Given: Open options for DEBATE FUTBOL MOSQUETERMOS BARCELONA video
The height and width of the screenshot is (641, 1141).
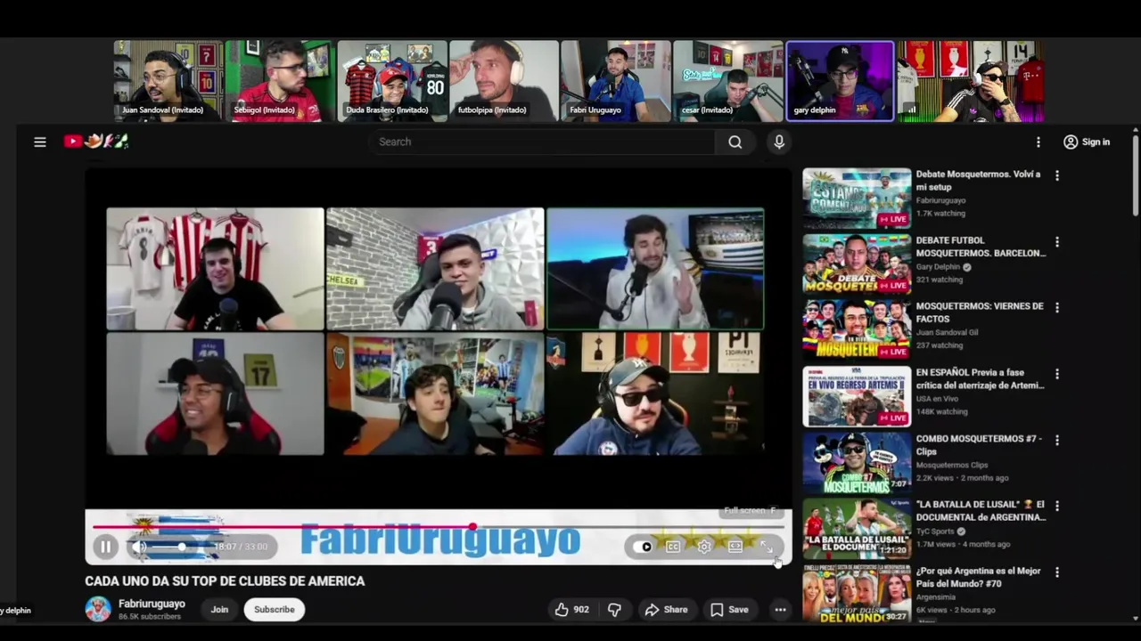Looking at the screenshot, I should click(1057, 242).
